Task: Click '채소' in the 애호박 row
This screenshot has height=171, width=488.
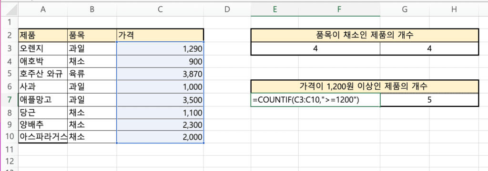Action: [x=92, y=61]
